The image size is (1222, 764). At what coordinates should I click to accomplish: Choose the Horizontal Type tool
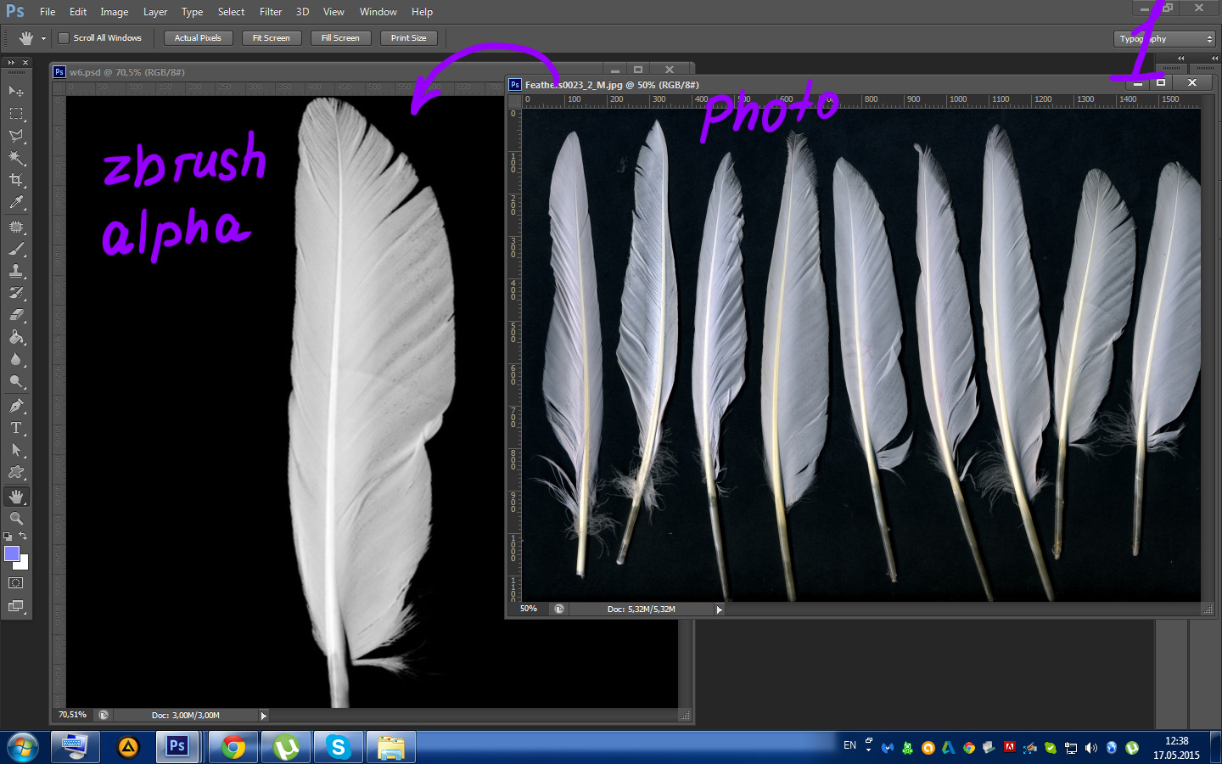point(16,428)
